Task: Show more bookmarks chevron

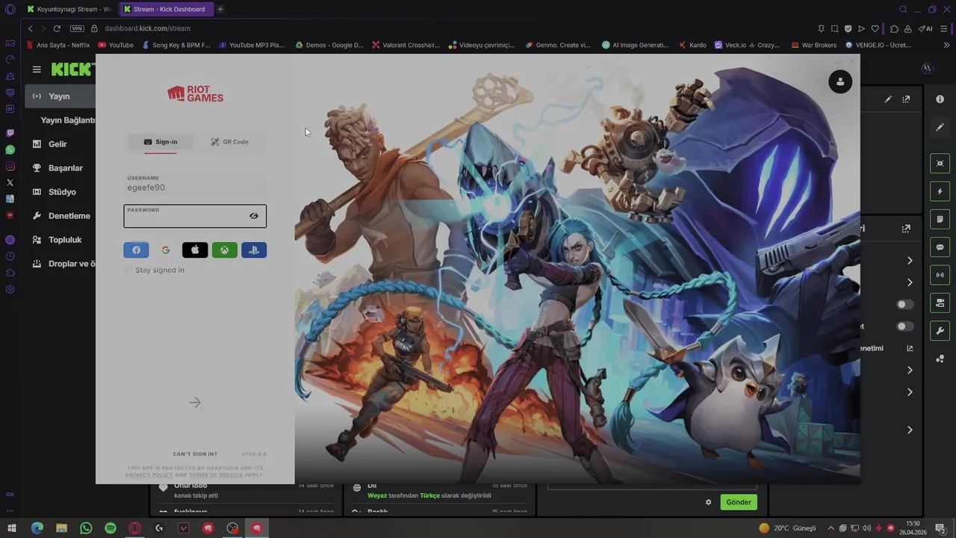Action: coord(947,45)
